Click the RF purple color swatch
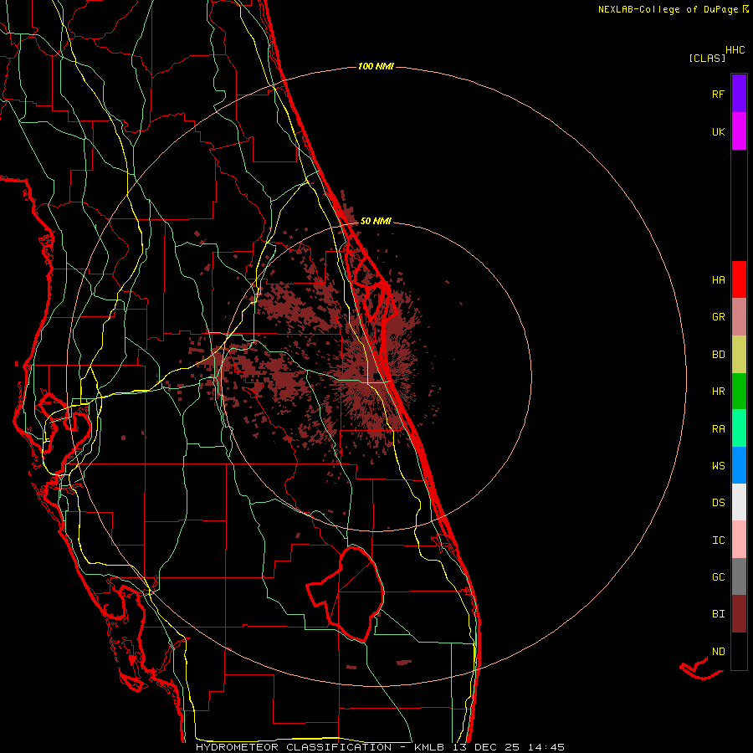The width and height of the screenshot is (753, 753). tap(739, 94)
